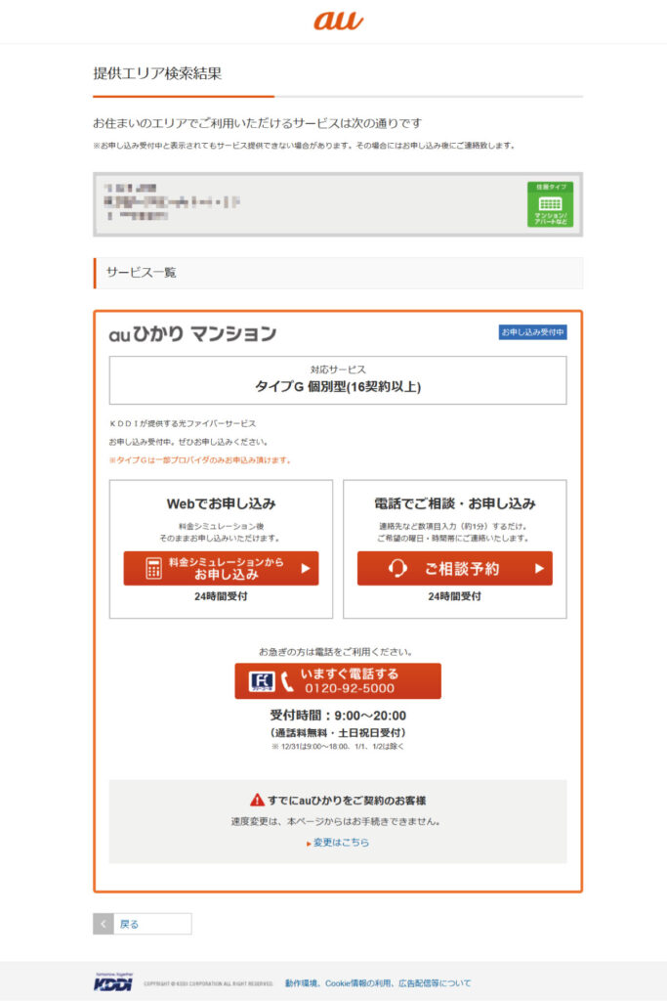The width and height of the screenshot is (667, 1001).
Task: Click the サービス一覧 section header
Action: coord(338,273)
